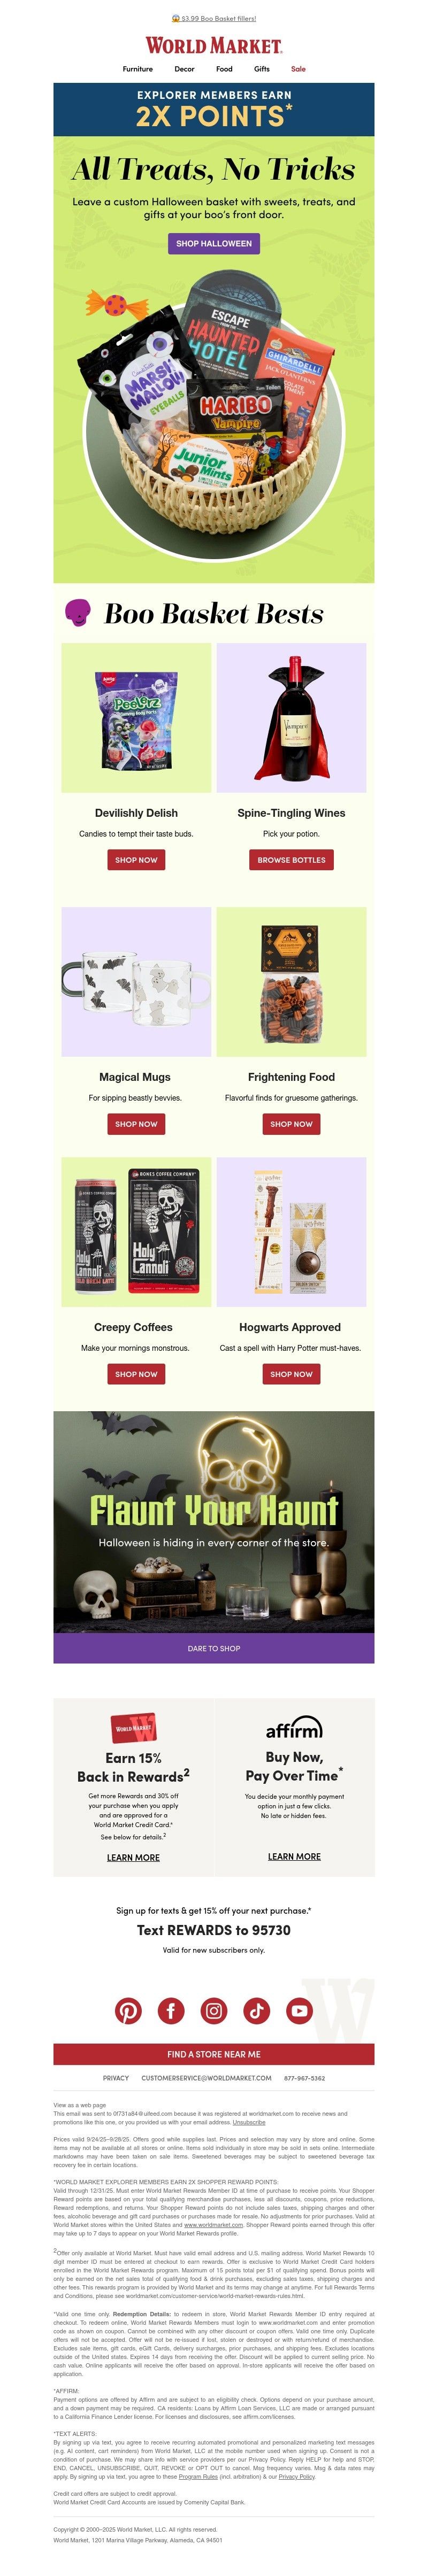
Task: Open Learn More under Affirm offer
Action: point(294,1856)
